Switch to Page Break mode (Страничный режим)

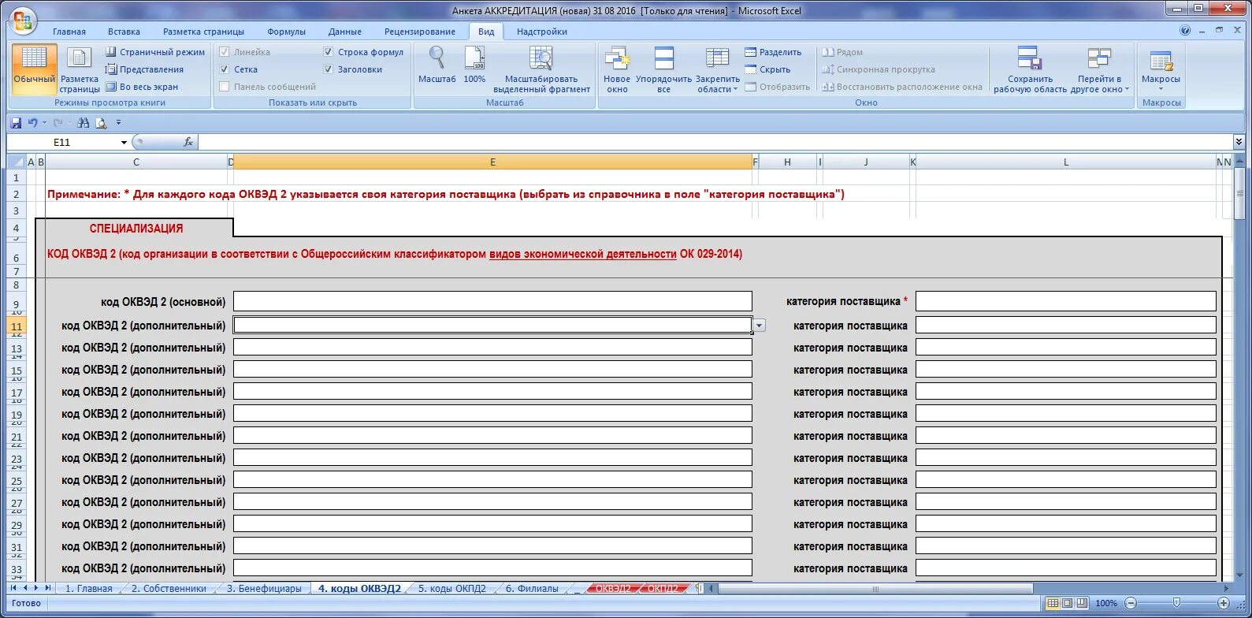click(x=155, y=52)
